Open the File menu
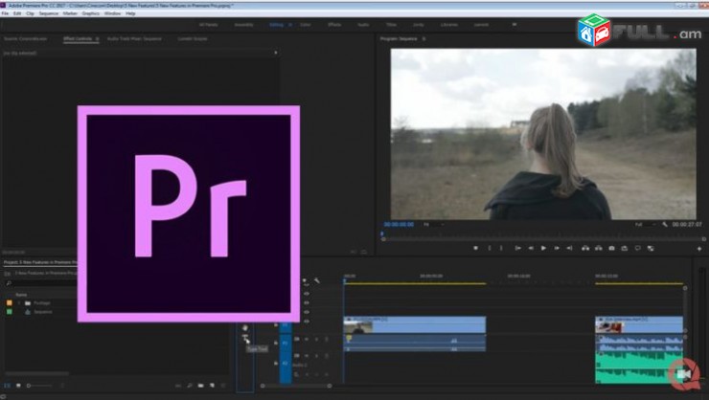The height and width of the screenshot is (400, 709). 5,13
